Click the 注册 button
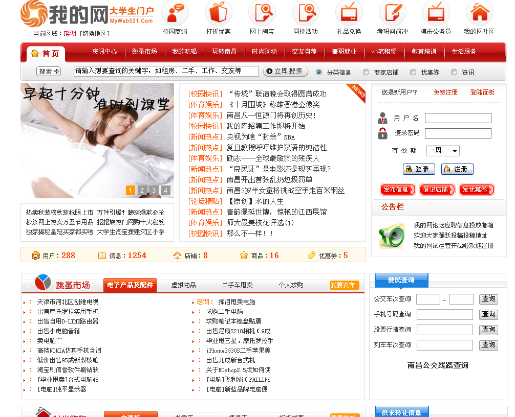 (457, 169)
